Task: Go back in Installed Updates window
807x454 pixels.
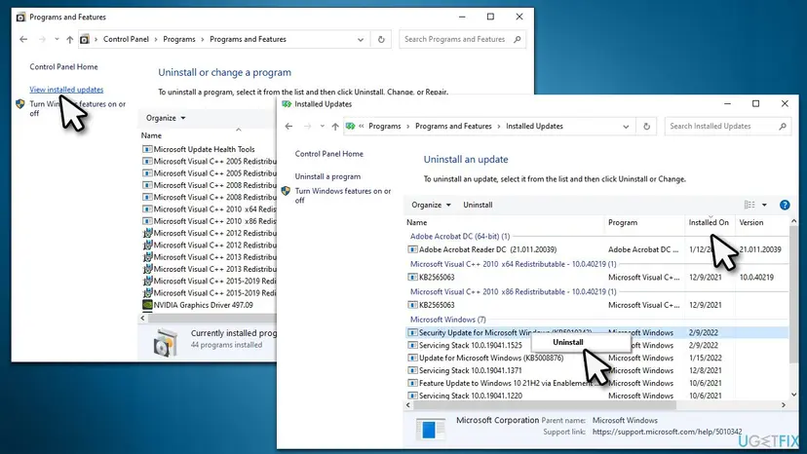Action: pyautogui.click(x=288, y=126)
